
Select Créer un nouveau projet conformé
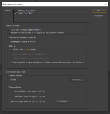9,30
